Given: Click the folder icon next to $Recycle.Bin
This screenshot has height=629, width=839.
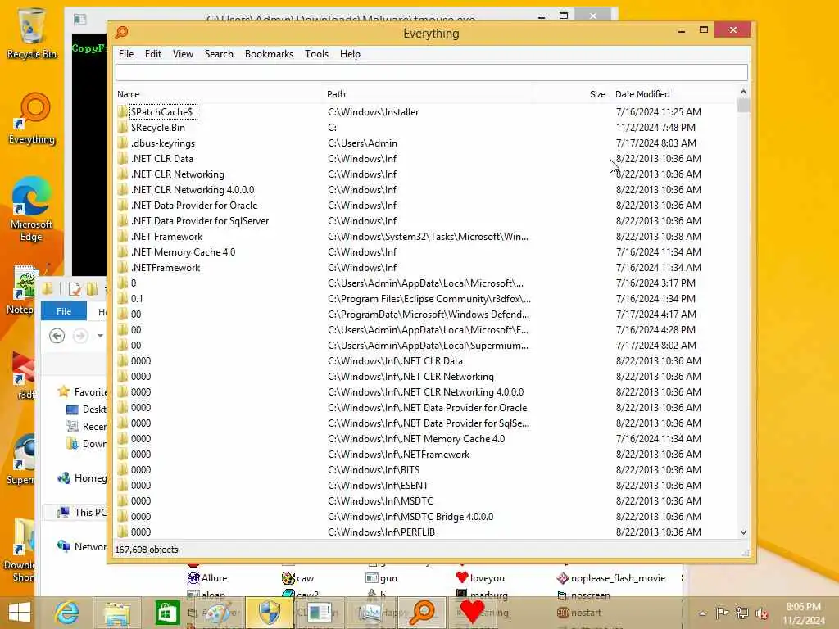Looking at the screenshot, I should [123, 127].
